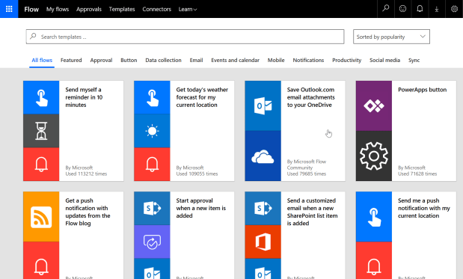Screen dimensions: 463x279
Task: Select the All flows tab
Action: 42,61
